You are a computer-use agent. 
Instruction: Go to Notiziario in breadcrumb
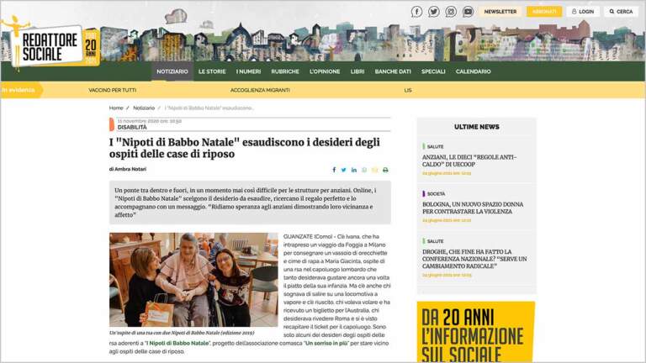144,108
